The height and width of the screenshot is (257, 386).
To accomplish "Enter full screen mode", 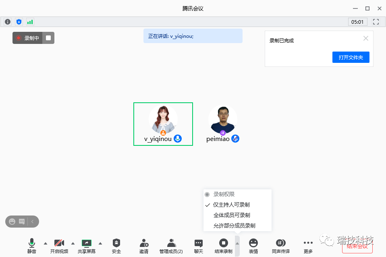I will [376, 22].
